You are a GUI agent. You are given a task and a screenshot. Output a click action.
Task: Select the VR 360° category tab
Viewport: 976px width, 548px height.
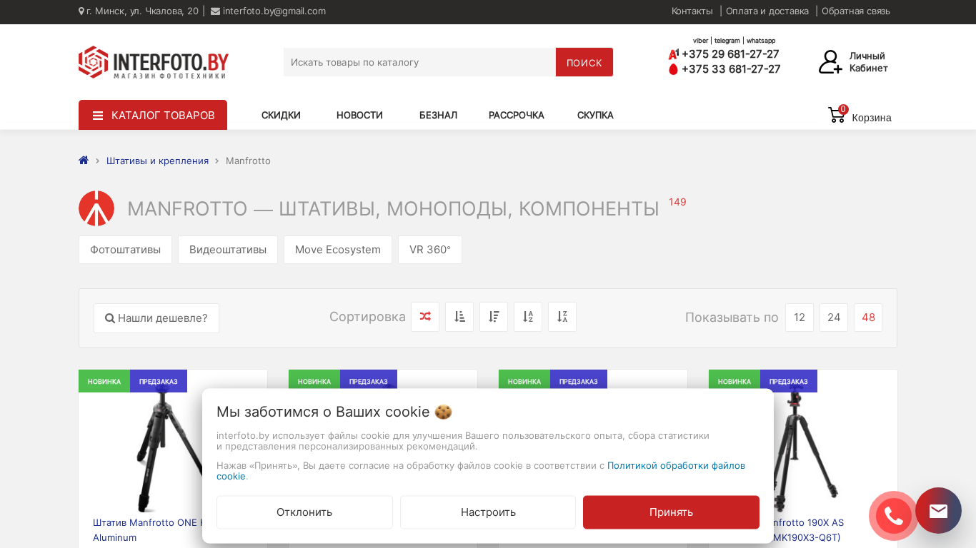pos(430,250)
